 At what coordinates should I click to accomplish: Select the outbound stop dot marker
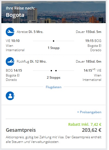(53, 41)
